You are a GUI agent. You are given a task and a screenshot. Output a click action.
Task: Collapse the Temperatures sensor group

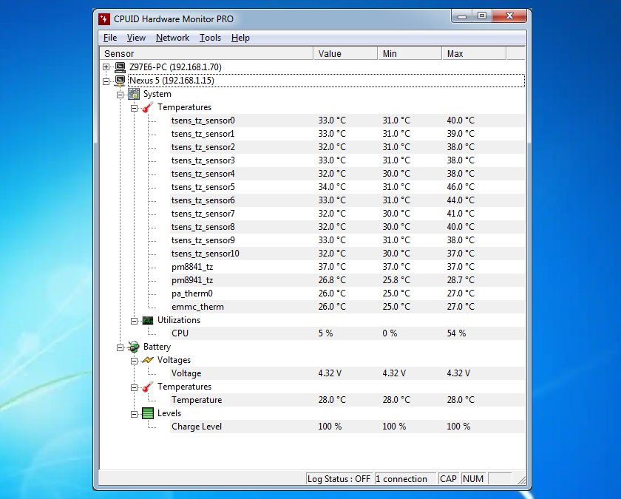coord(133,107)
